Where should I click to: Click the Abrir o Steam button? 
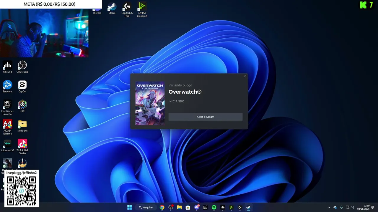click(206, 117)
